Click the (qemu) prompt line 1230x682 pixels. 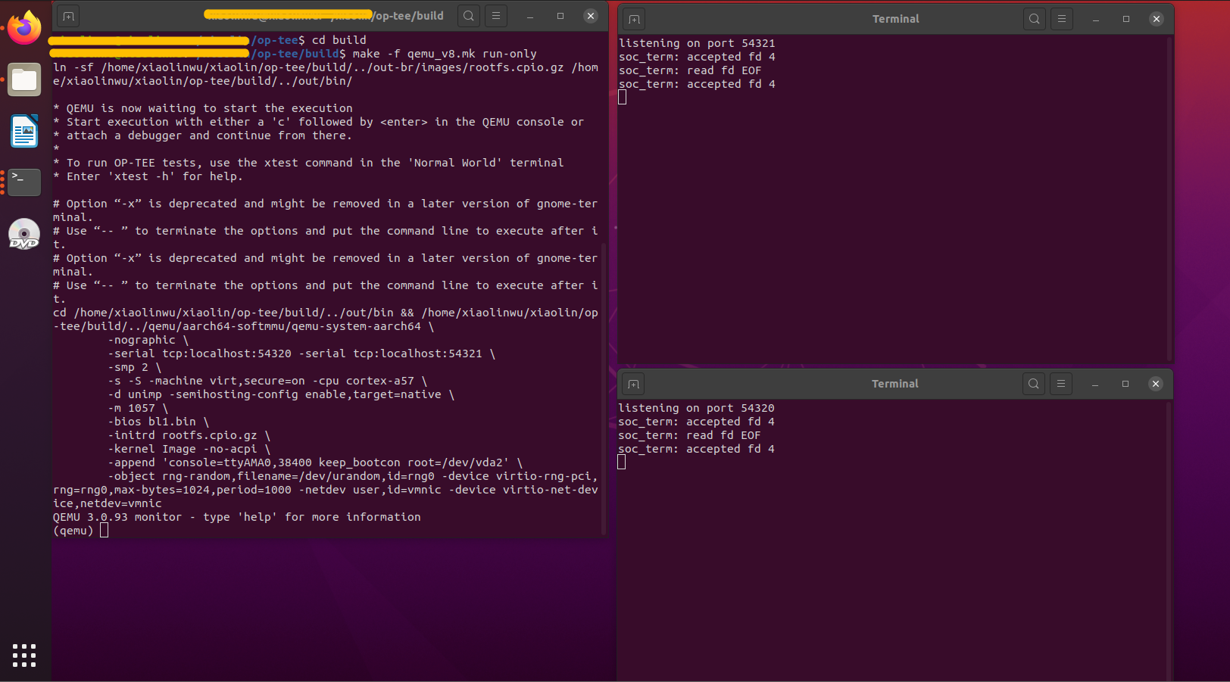[x=81, y=531]
